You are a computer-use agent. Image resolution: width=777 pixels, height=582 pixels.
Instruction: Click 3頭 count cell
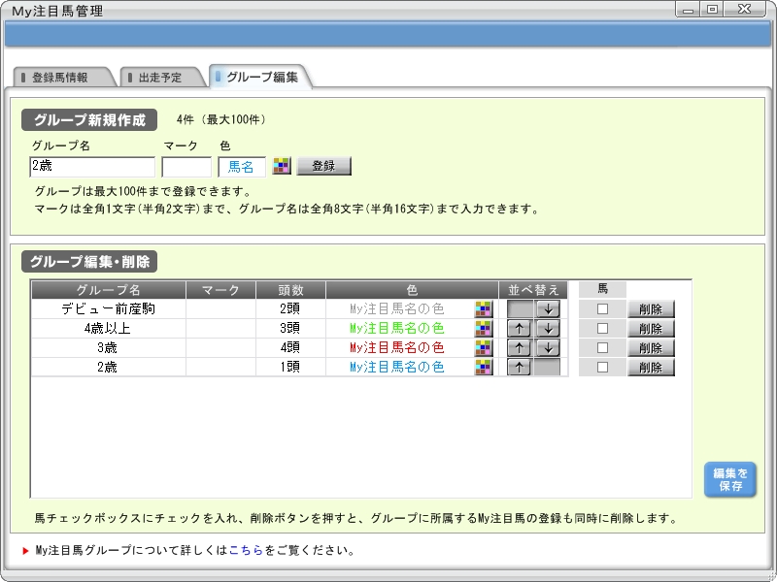tap(290, 328)
